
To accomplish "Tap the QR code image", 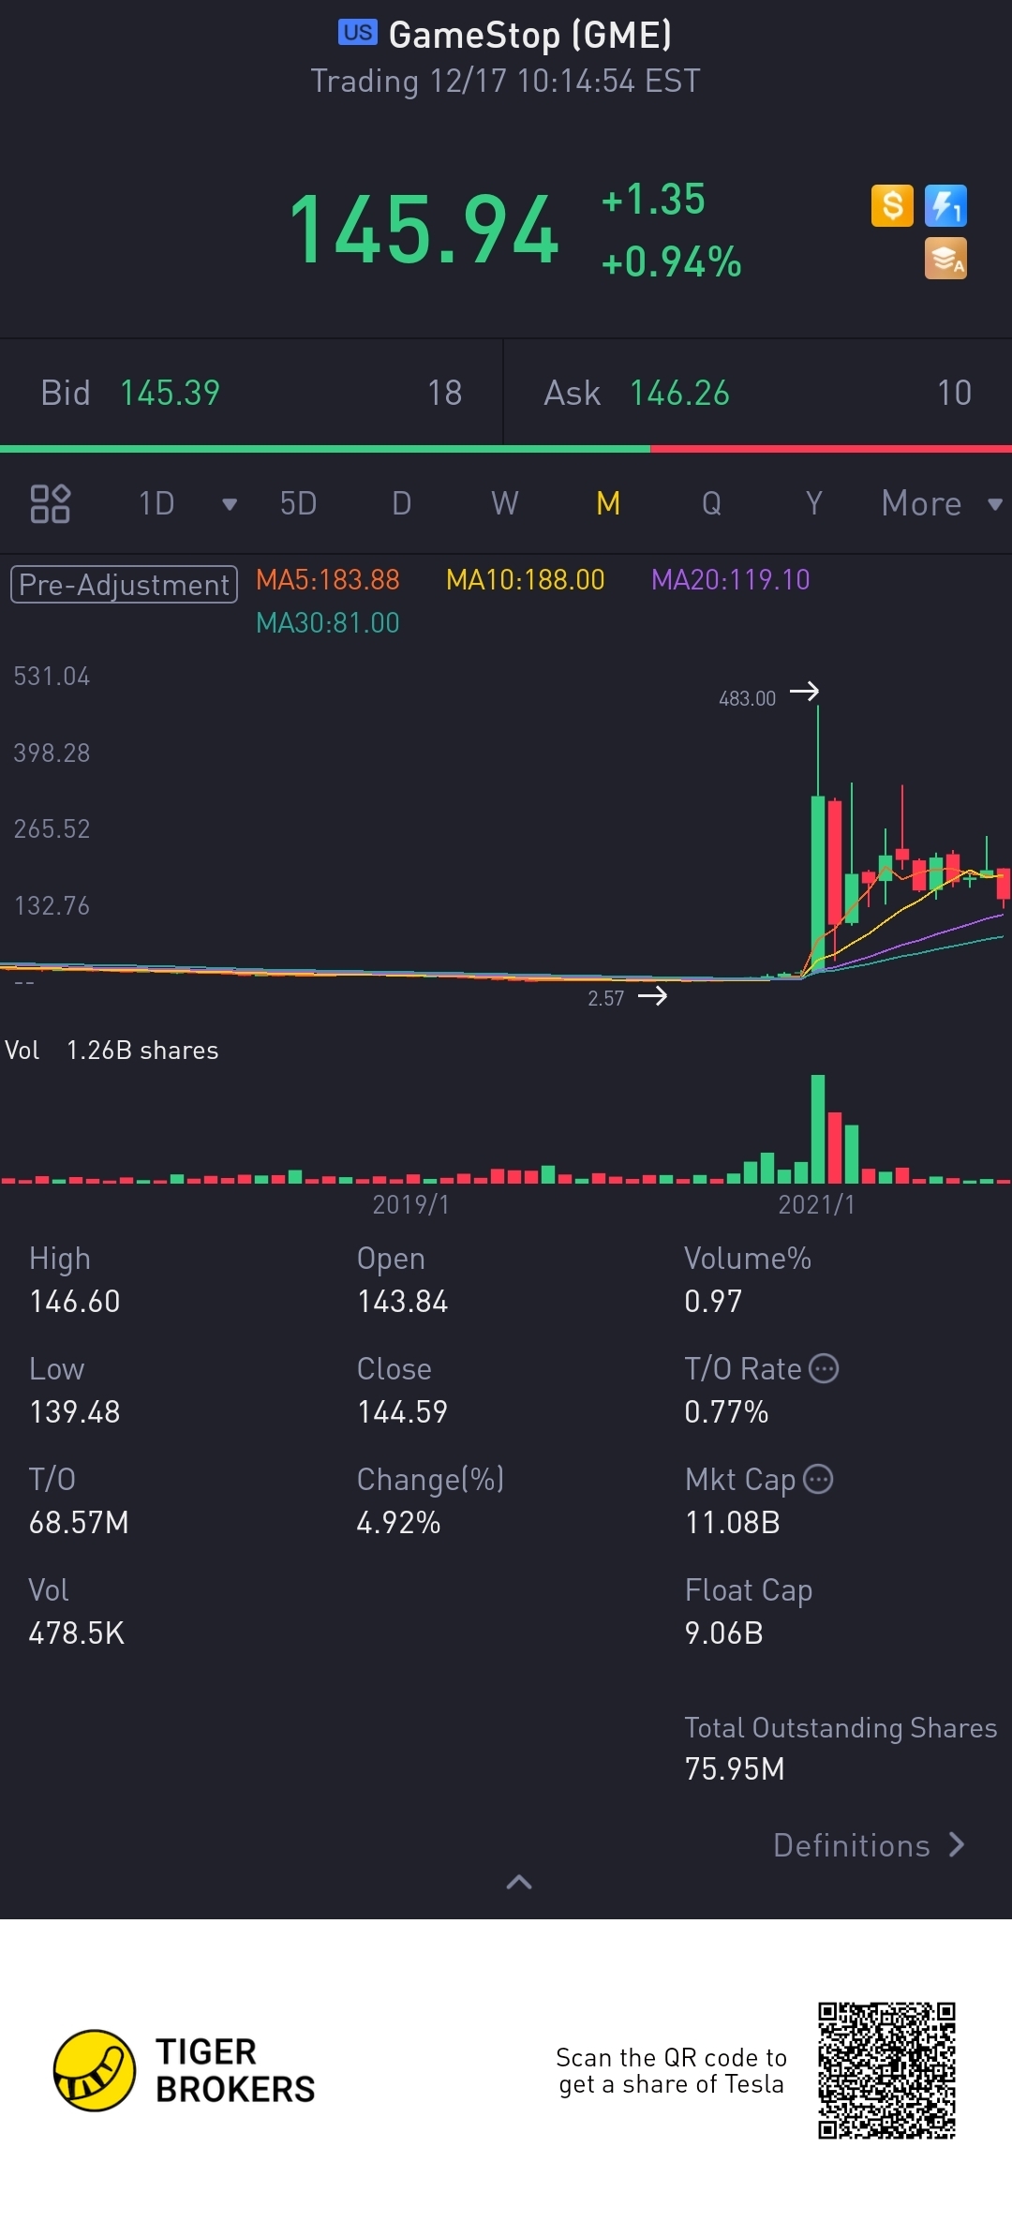I will (886, 2070).
